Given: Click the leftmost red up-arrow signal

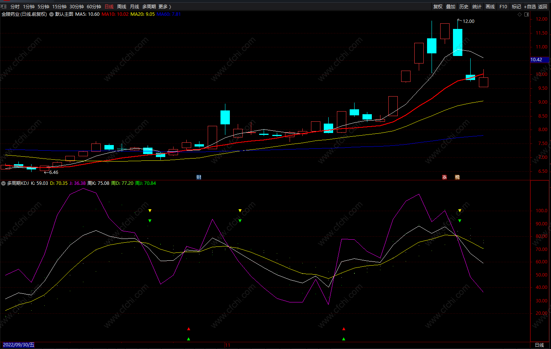Looking at the screenshot, I should point(189,329).
